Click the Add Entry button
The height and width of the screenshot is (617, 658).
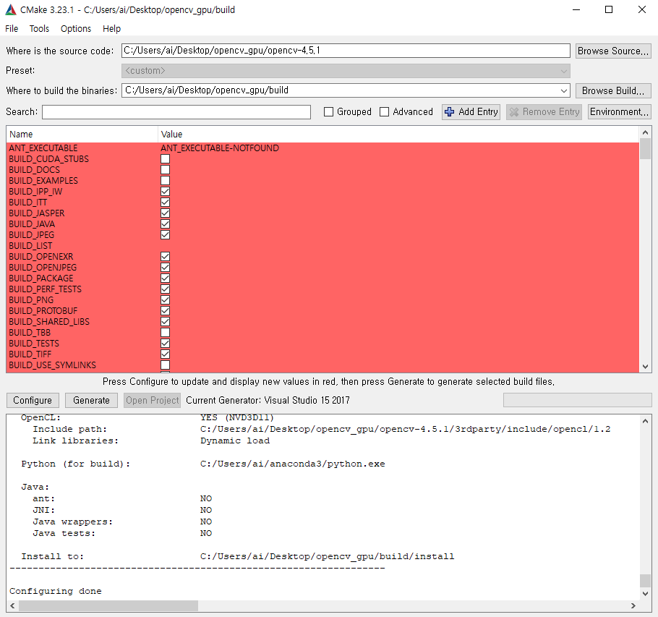(x=471, y=111)
